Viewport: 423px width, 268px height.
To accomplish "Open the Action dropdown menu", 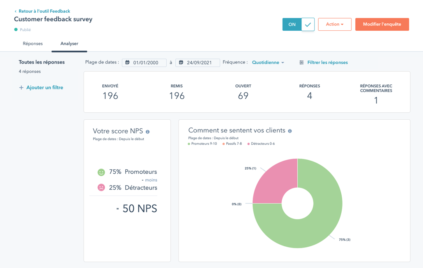I will tap(335, 25).
